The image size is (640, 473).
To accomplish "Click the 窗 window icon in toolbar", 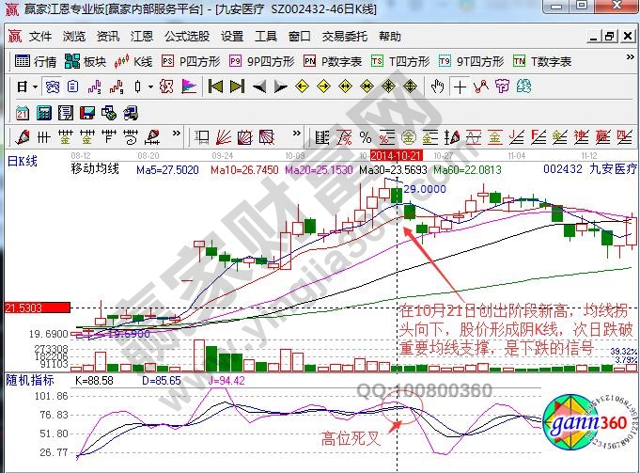I will point(53,87).
